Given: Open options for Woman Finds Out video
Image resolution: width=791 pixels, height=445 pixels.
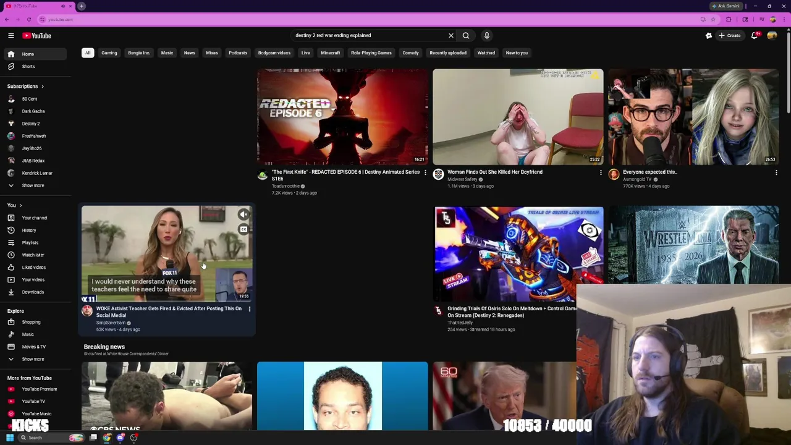Looking at the screenshot, I should click(x=600, y=172).
